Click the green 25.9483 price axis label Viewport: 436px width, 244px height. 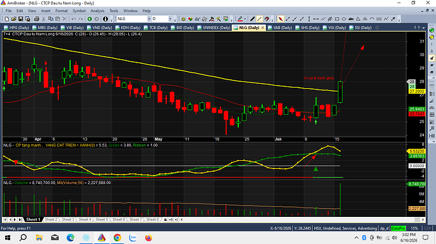pos(416,109)
